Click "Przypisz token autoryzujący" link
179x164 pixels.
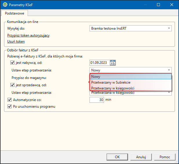(28, 35)
